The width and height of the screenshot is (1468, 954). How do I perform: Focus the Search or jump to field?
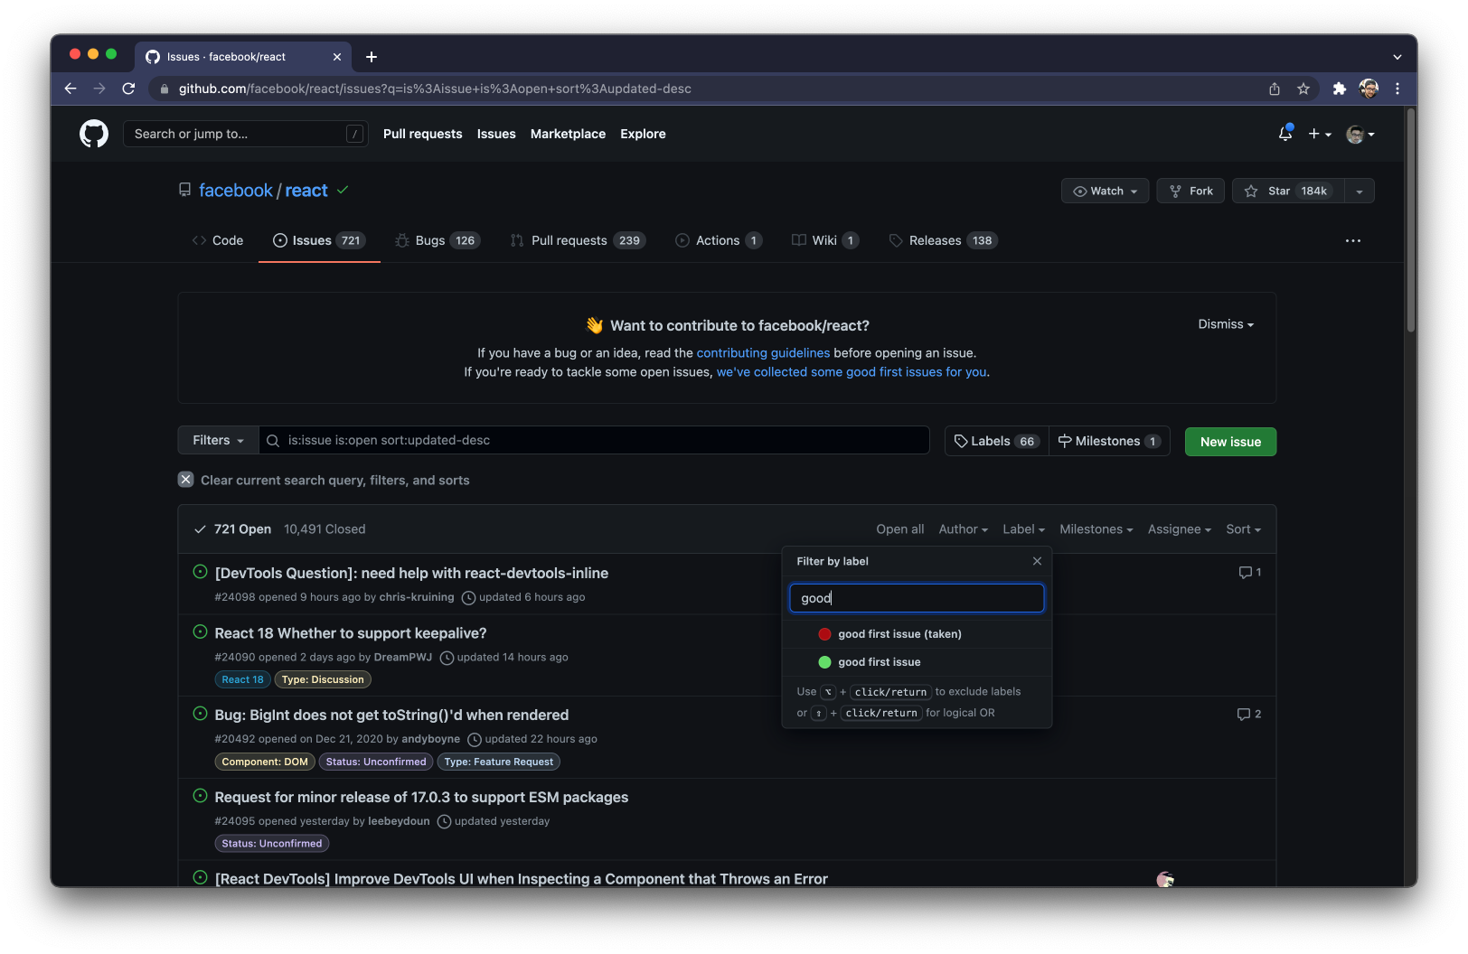point(246,134)
